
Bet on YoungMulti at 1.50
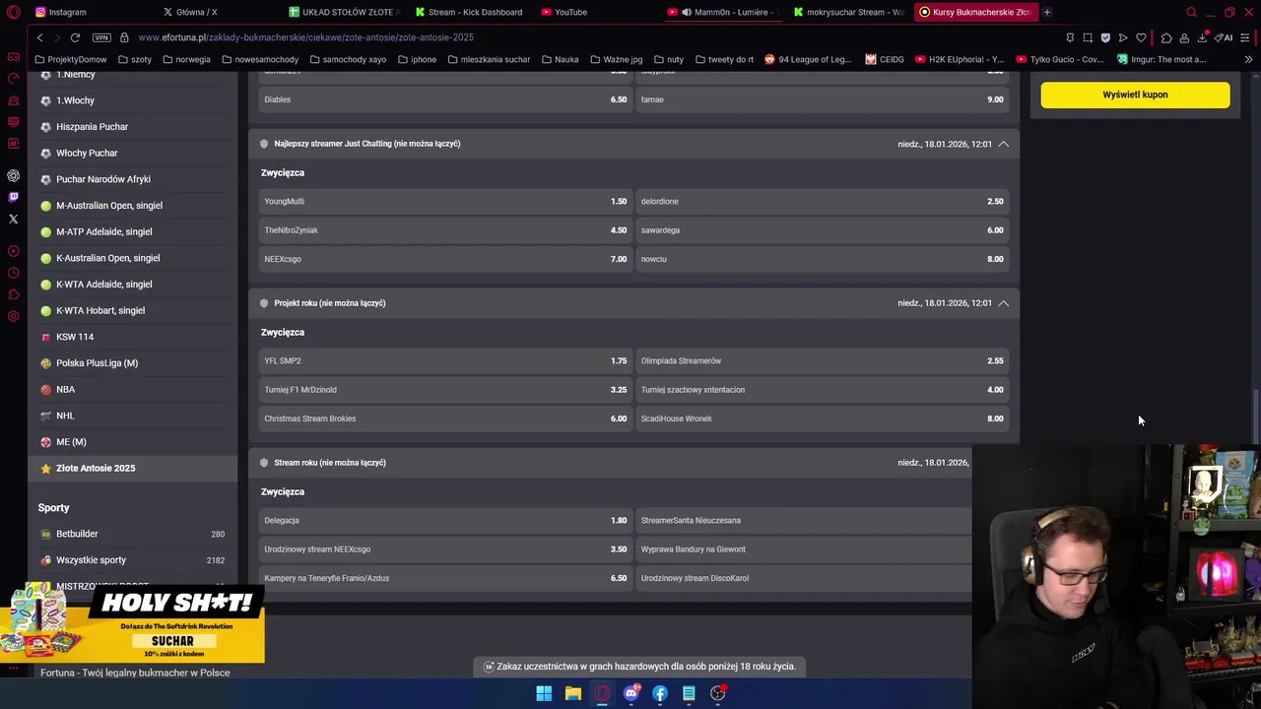click(x=445, y=201)
